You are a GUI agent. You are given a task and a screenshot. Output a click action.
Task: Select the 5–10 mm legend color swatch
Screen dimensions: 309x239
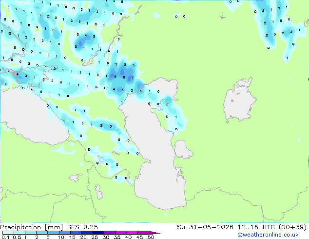53,233
